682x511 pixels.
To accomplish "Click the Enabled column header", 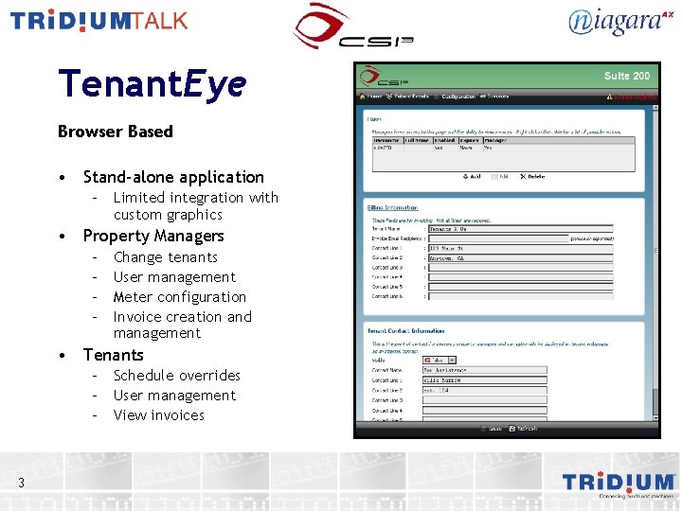I will pos(445,140).
